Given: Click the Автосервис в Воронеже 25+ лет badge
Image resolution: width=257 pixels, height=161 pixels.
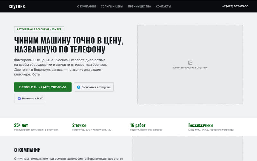Looking at the screenshot, I should click(39, 29).
